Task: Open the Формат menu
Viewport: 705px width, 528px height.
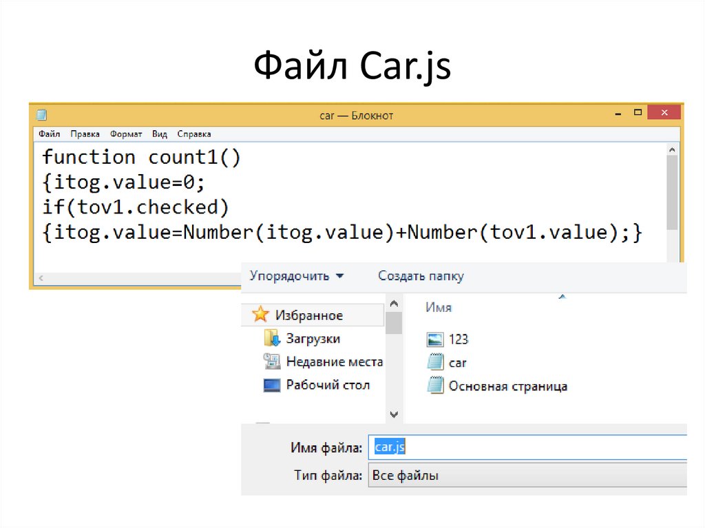Action: [126, 134]
